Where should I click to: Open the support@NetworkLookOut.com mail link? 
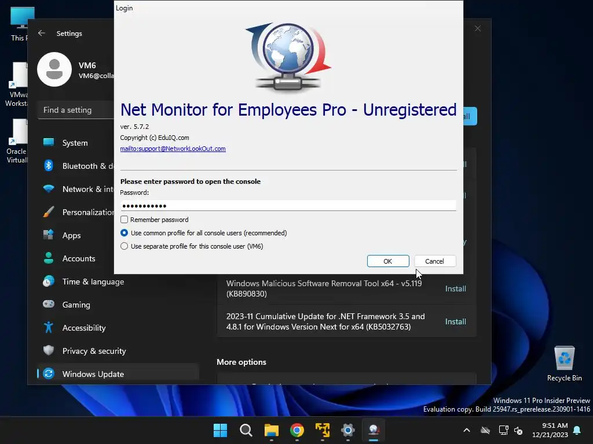click(173, 149)
